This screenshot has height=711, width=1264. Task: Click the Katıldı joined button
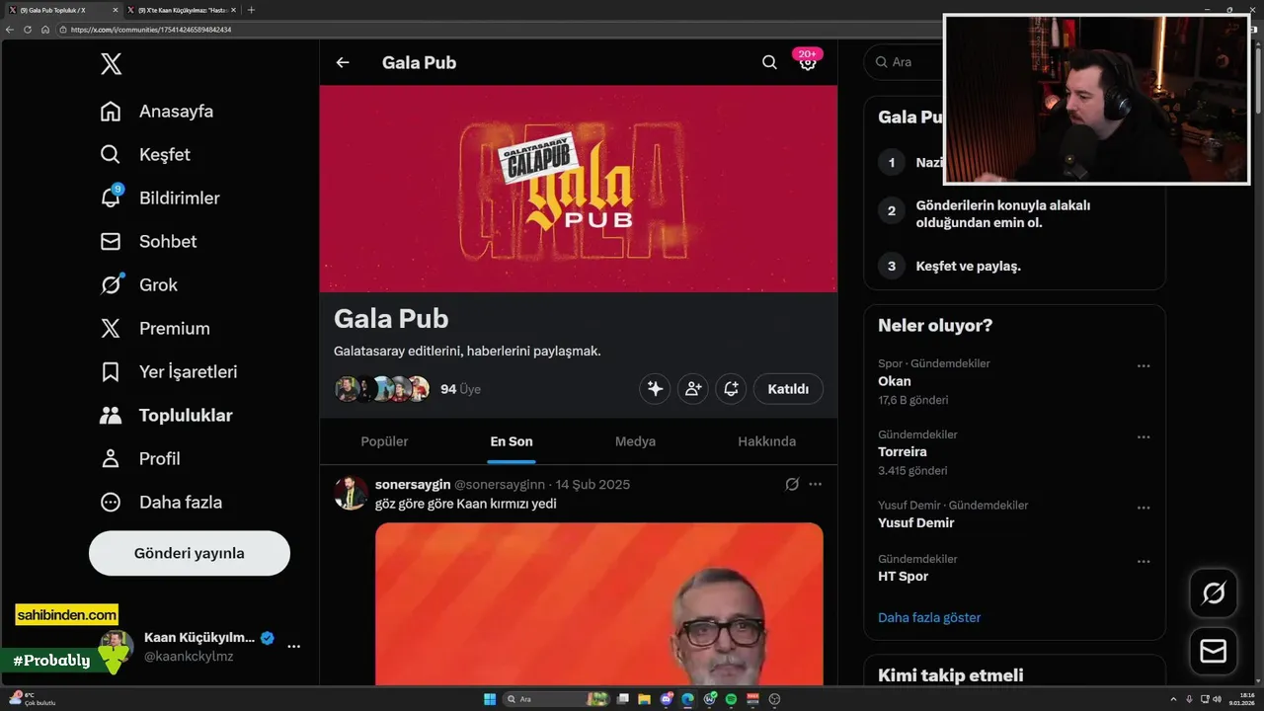(788, 389)
